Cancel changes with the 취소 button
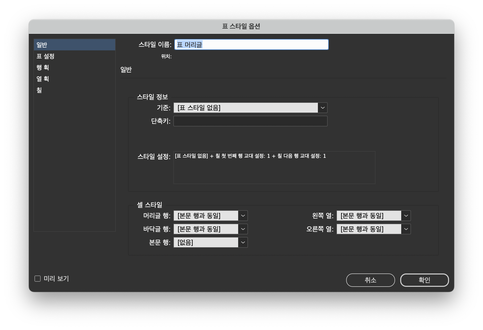Viewport: 483px width, 330px height. 371,280
